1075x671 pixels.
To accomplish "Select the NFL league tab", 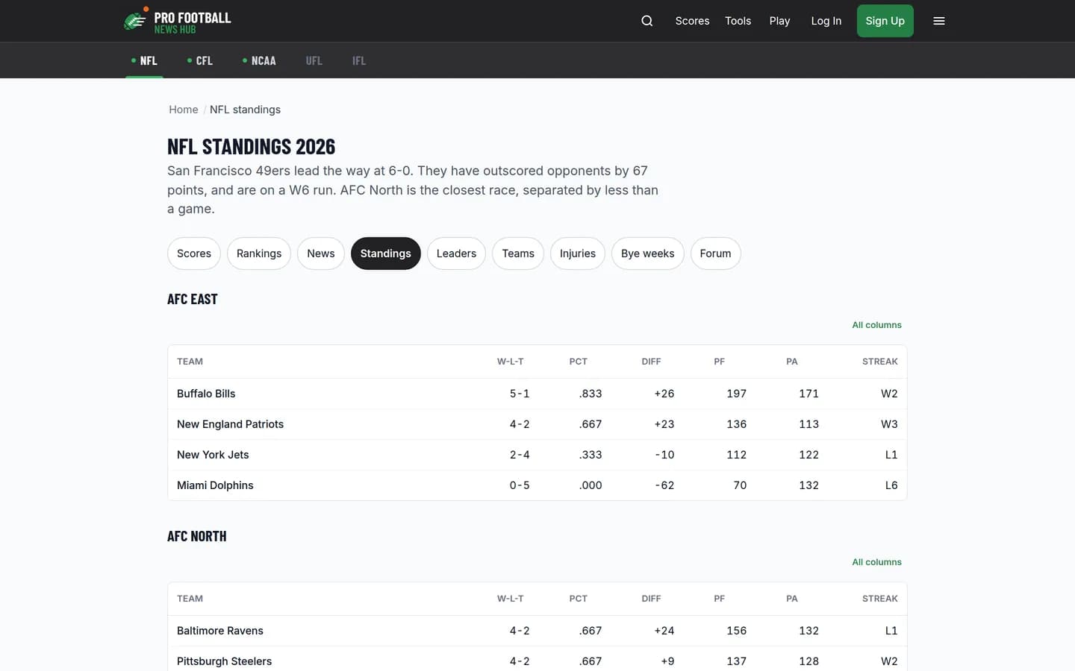I will click(145, 60).
